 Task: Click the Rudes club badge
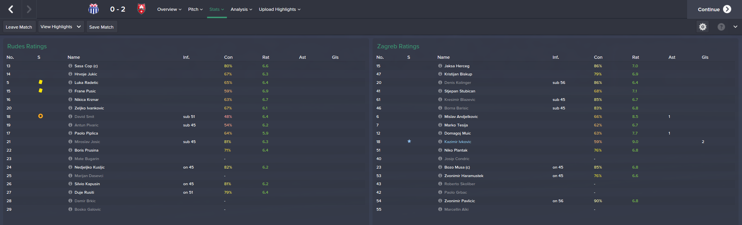pos(94,9)
